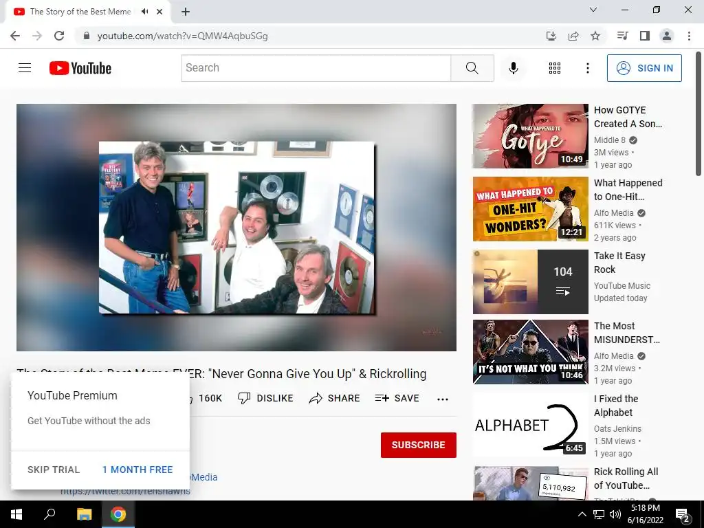Show hidden tray icons chevron
704x528 pixels.
(582, 514)
